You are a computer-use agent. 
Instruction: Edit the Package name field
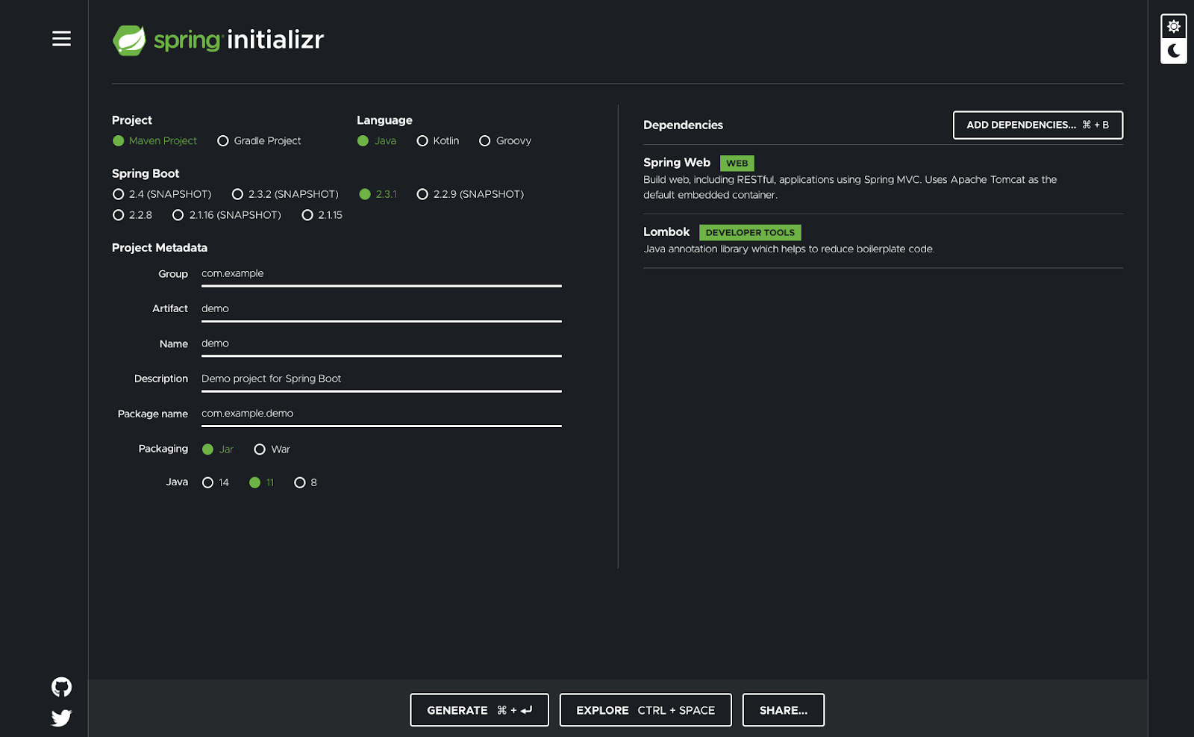coord(381,414)
